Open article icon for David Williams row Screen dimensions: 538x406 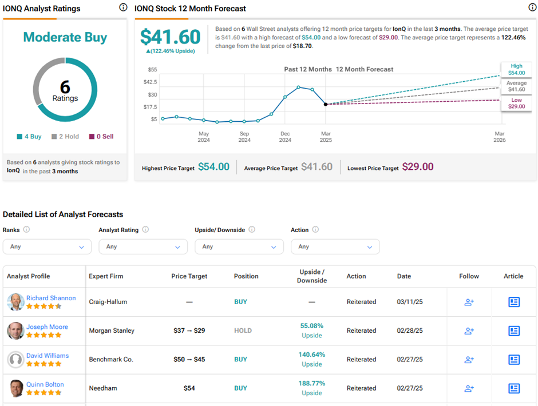tap(514, 360)
